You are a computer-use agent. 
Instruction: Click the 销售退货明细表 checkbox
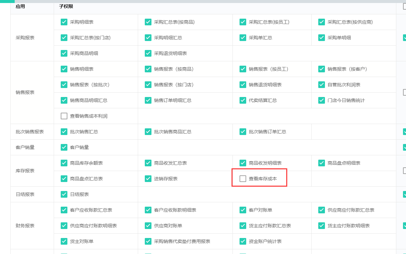(243, 85)
